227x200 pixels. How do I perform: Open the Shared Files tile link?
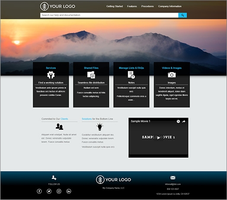pos(91,68)
